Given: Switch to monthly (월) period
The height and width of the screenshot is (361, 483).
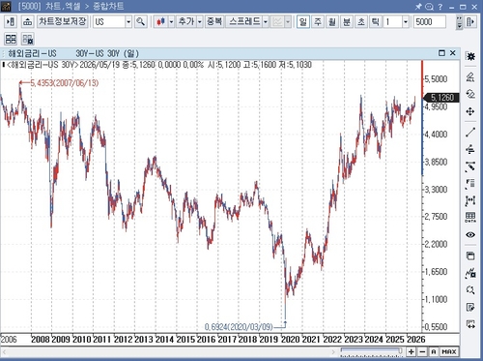Looking at the screenshot, I should [x=332, y=22].
